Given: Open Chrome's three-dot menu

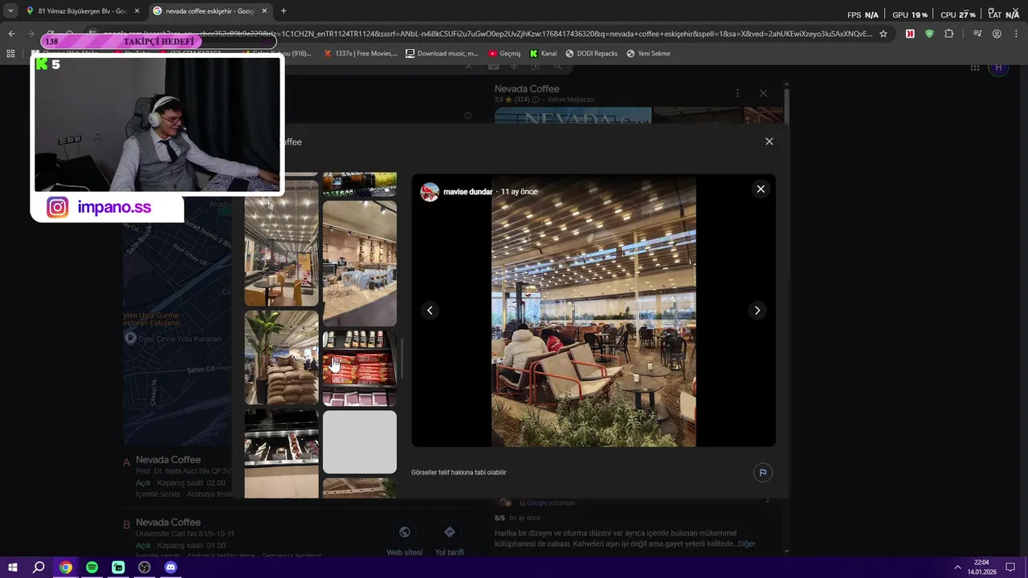Looking at the screenshot, I should pos(1015,34).
